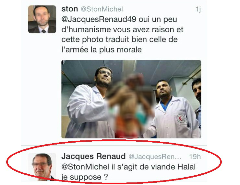The image size is (240, 185).
Task: Open ston's profile picture avatar
Action: (x=42, y=19)
